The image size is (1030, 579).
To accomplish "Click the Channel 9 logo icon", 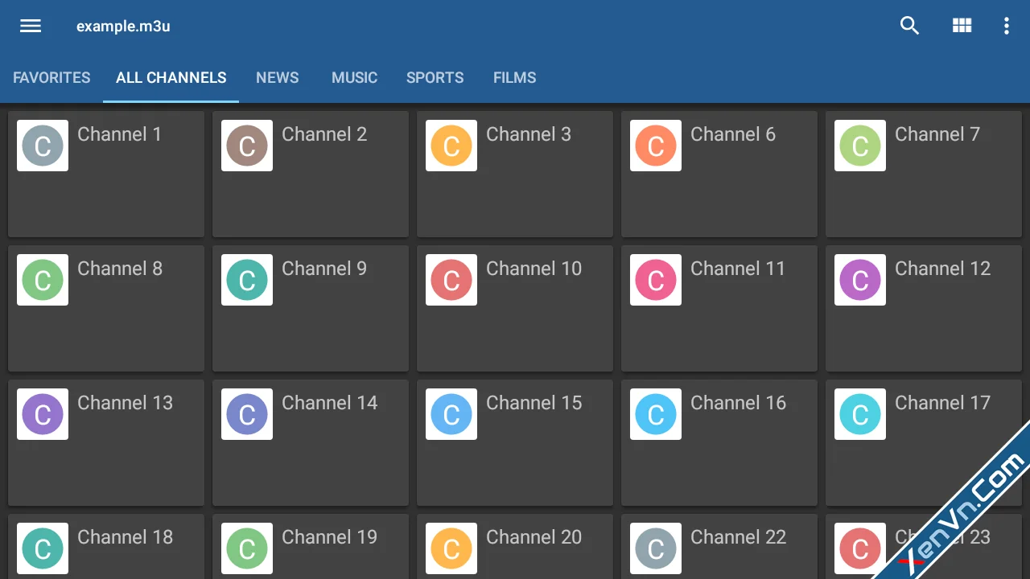I will click(x=247, y=280).
